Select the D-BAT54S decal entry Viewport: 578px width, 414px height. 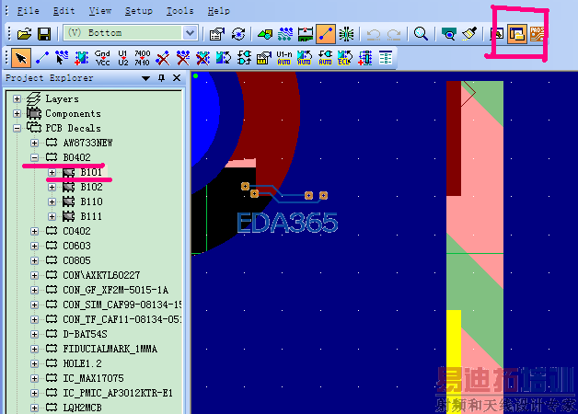tap(85, 335)
